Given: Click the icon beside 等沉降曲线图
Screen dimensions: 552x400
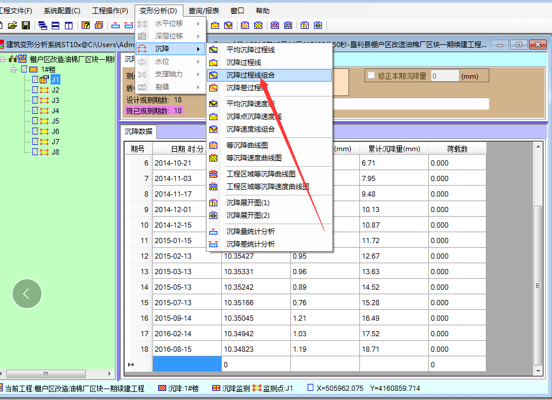Looking at the screenshot, I should (x=213, y=145).
